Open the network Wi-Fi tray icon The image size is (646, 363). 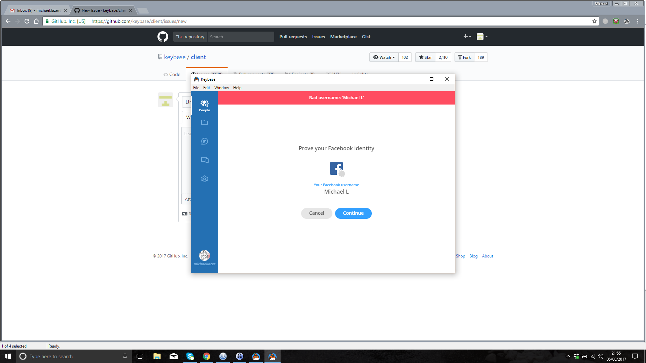[x=593, y=356]
